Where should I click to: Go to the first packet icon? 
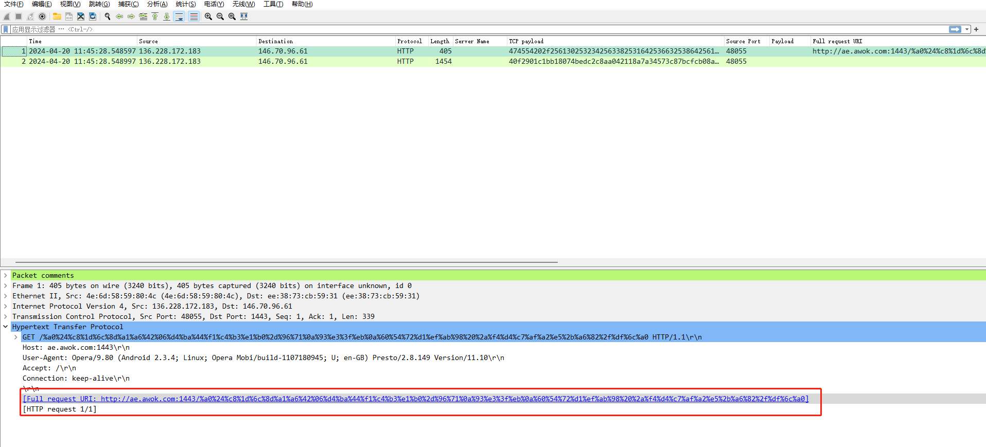(155, 16)
